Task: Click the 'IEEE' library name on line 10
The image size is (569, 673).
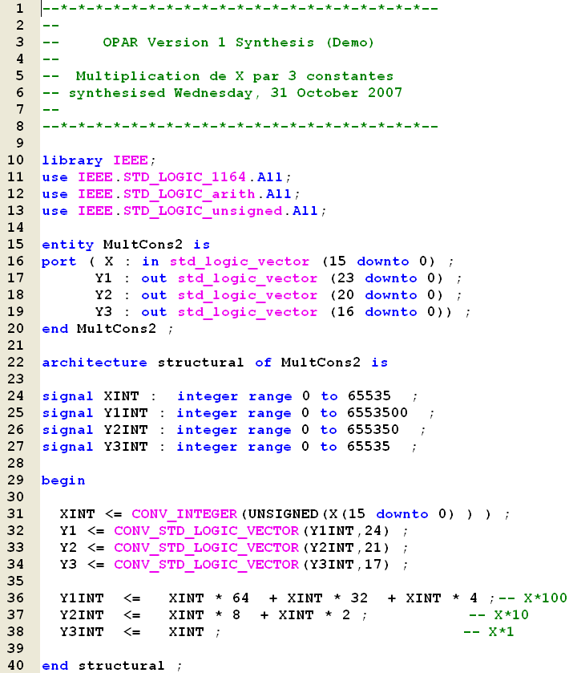Action: [x=131, y=160]
